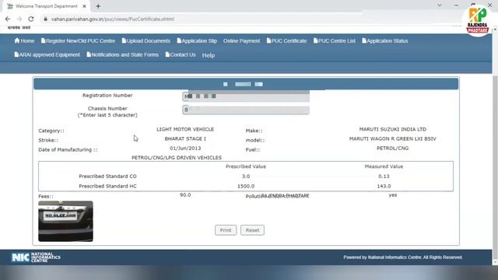498x280 pixels.
Task: Open the vehicle number plate photo
Action: pos(65,221)
